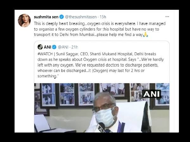This screenshot has height=142, width=190.
Task: Click the sushmita sen display name
Action: [x=46, y=17]
